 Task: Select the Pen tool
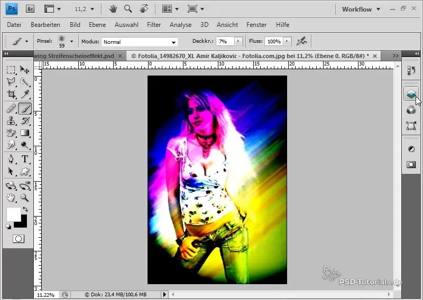tap(11, 159)
